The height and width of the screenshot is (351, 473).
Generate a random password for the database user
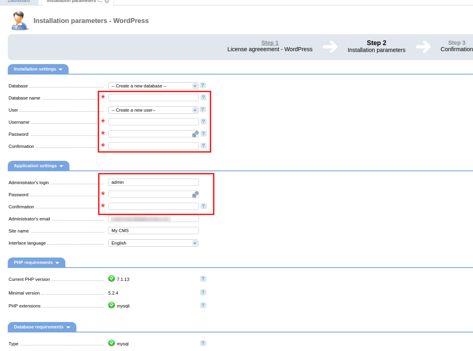tap(195, 133)
